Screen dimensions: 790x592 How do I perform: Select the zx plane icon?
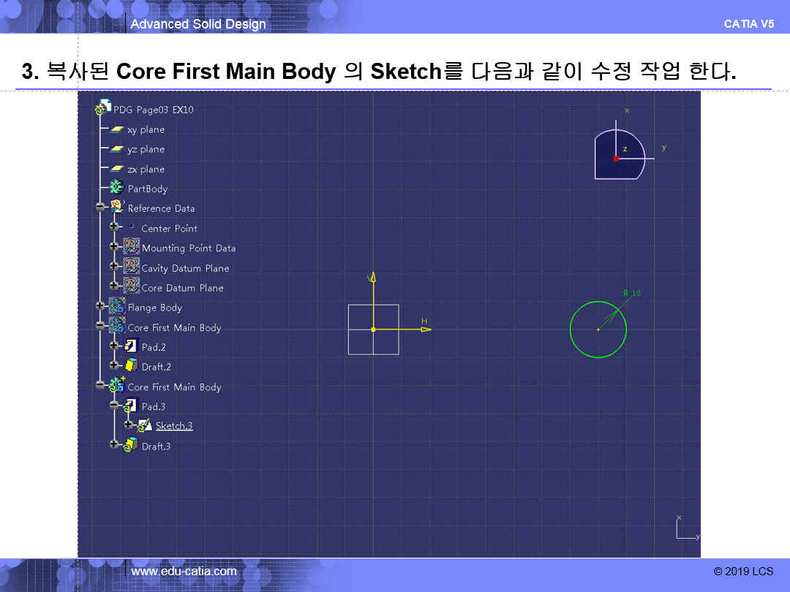pos(116,169)
